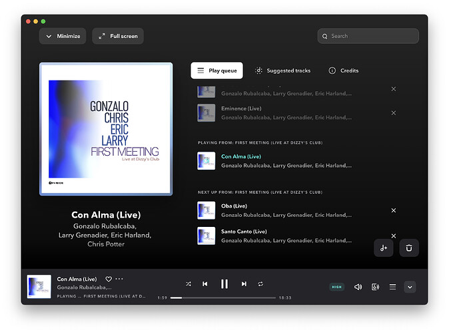Click the Con Alma (Live) thumbnail in queue
This screenshot has height=332, width=449.
(206, 161)
